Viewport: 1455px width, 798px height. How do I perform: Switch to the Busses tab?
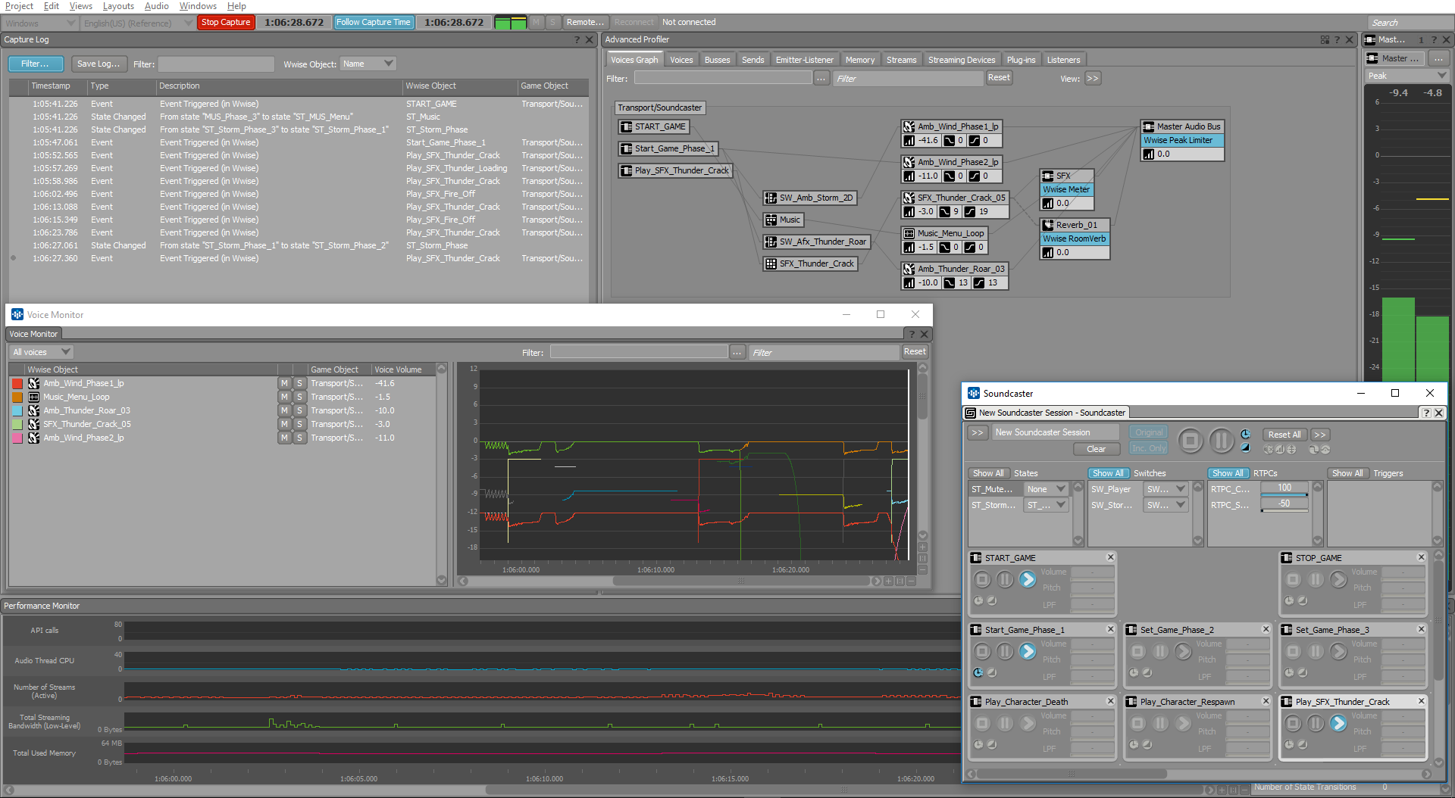(x=717, y=60)
